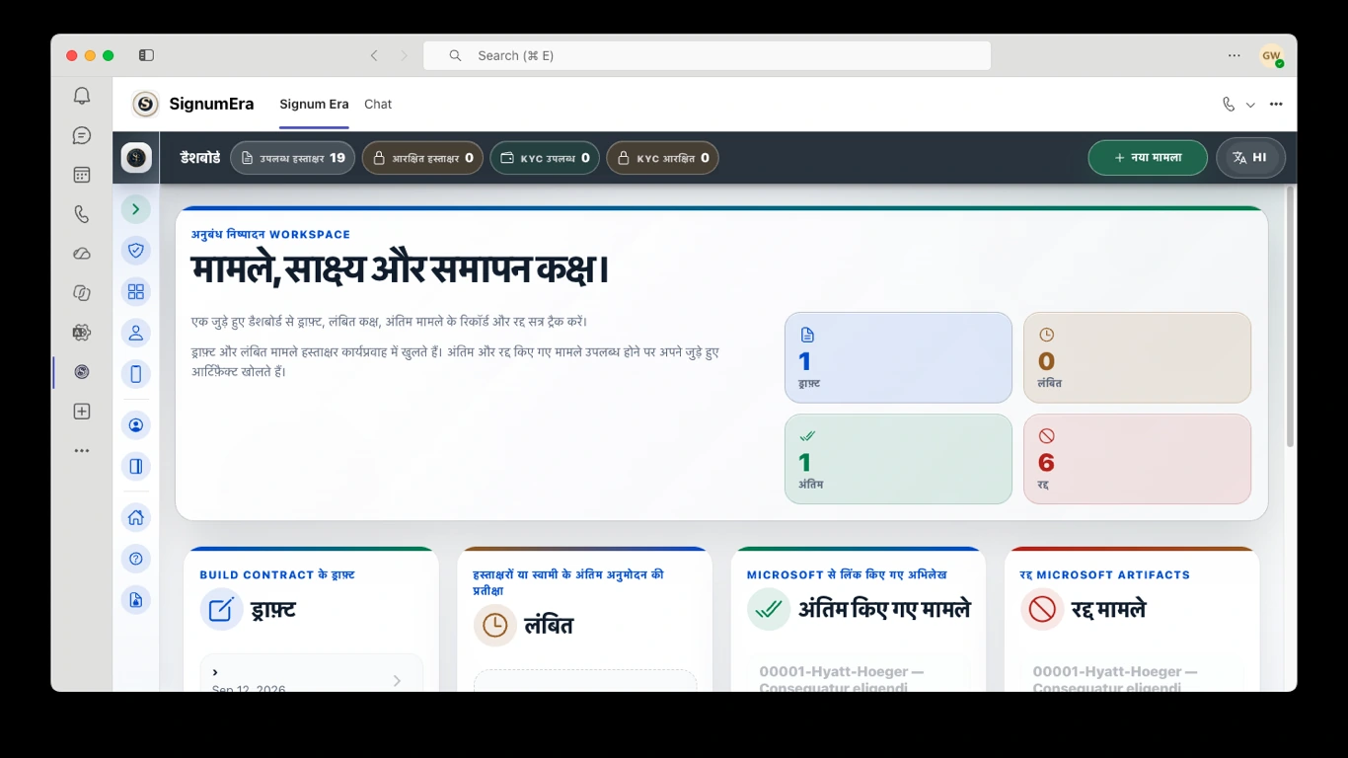Viewport: 1348px width, 758px height.
Task: Open the person icon in SignumEra sidebar
Action: 136,333
